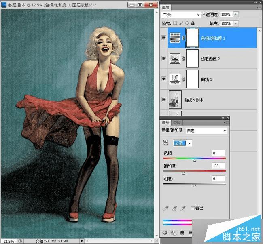
Task: Click the link icon on Selective Color 2 layer
Action: [x=183, y=59]
